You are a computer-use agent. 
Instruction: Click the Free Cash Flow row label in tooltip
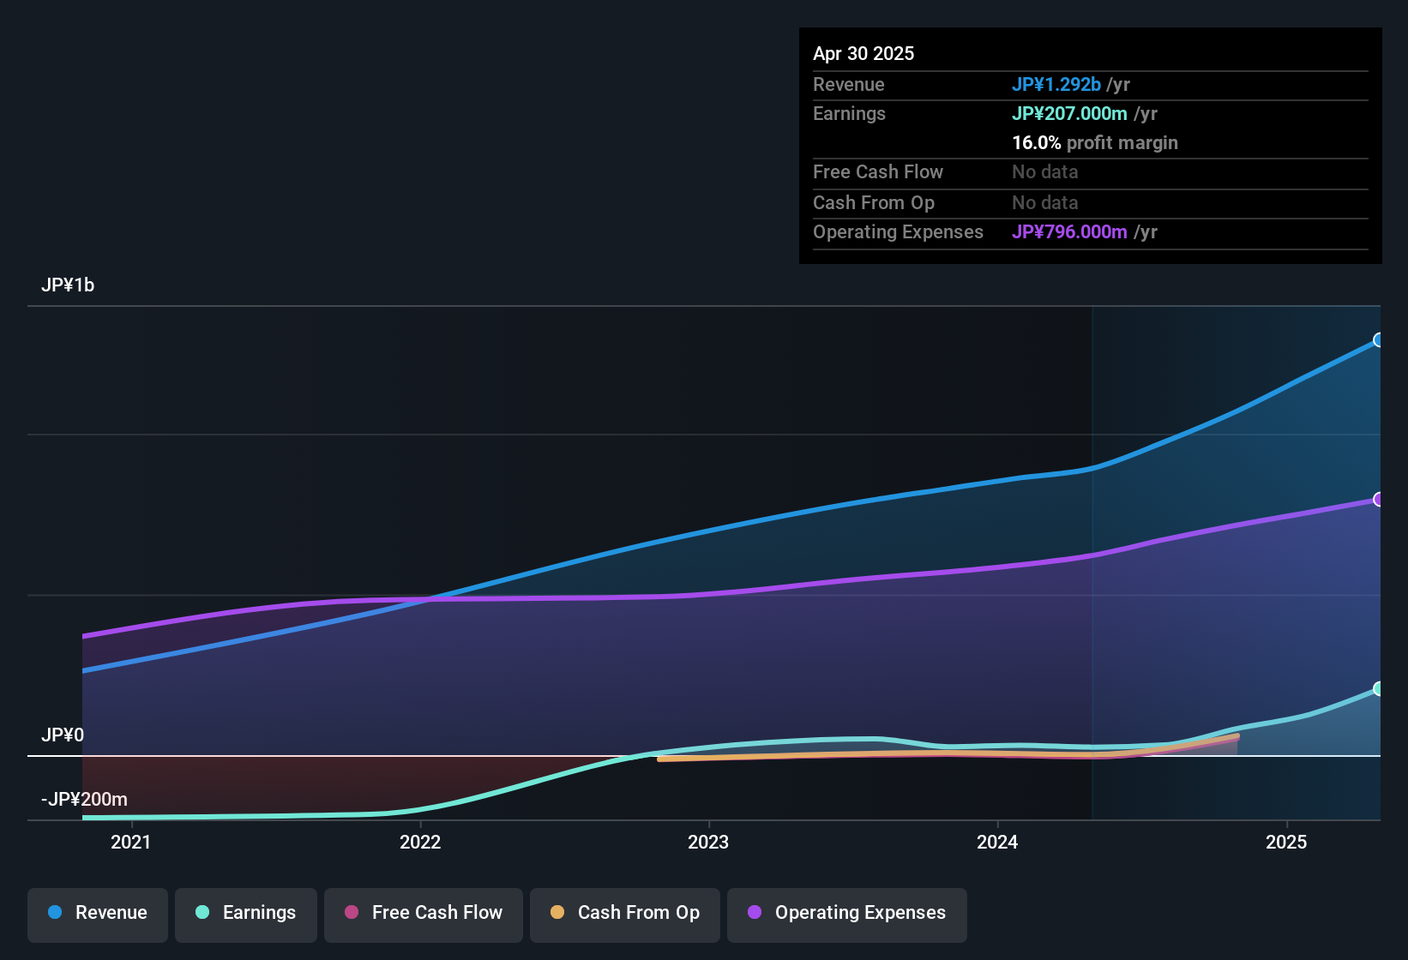[x=878, y=172]
